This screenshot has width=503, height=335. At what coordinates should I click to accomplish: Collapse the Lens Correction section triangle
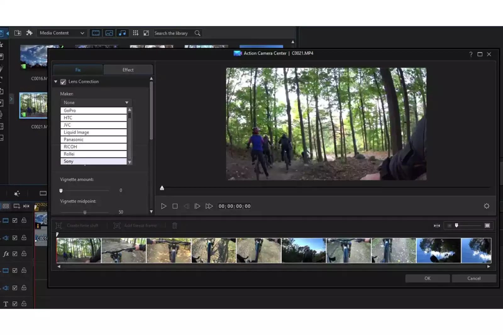click(x=55, y=81)
